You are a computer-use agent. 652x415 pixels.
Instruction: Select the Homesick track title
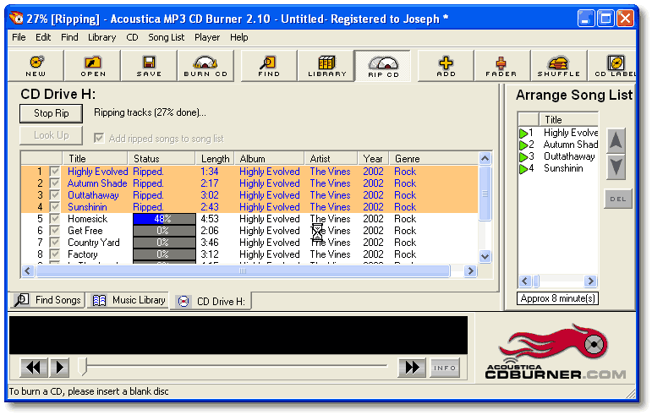pos(88,219)
